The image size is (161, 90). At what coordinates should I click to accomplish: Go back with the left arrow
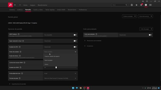tap(15, 5)
